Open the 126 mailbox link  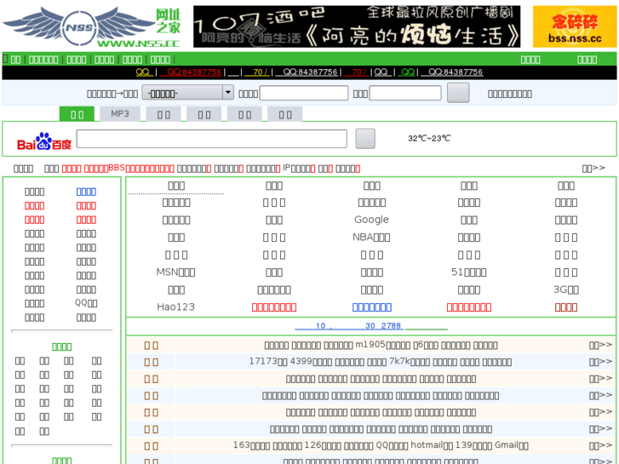coord(323,445)
